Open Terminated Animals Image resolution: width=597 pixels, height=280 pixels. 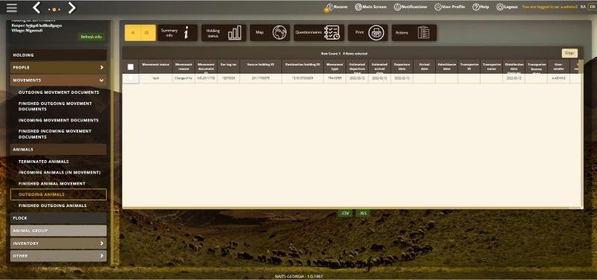(43, 162)
